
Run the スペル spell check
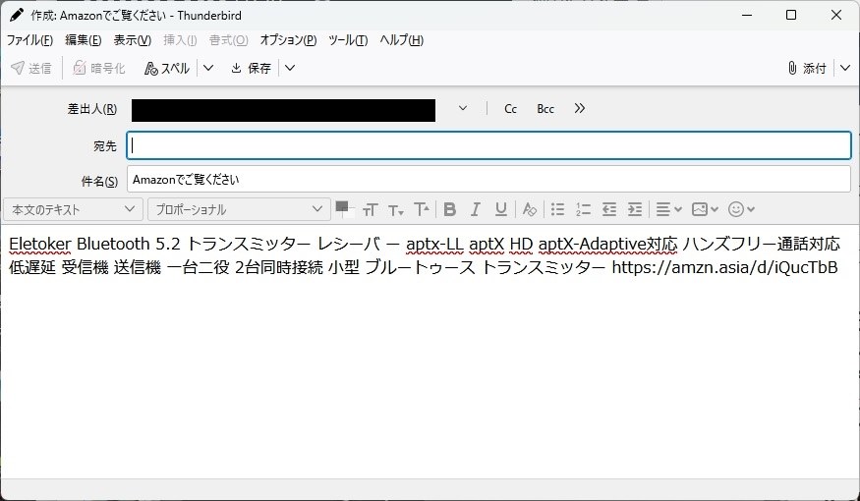pyautogui.click(x=167, y=68)
